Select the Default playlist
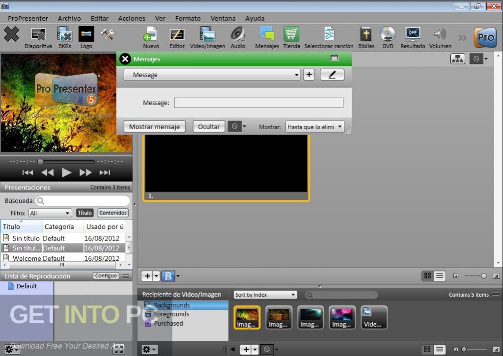Viewport: 503px width, 356px height. 27,286
